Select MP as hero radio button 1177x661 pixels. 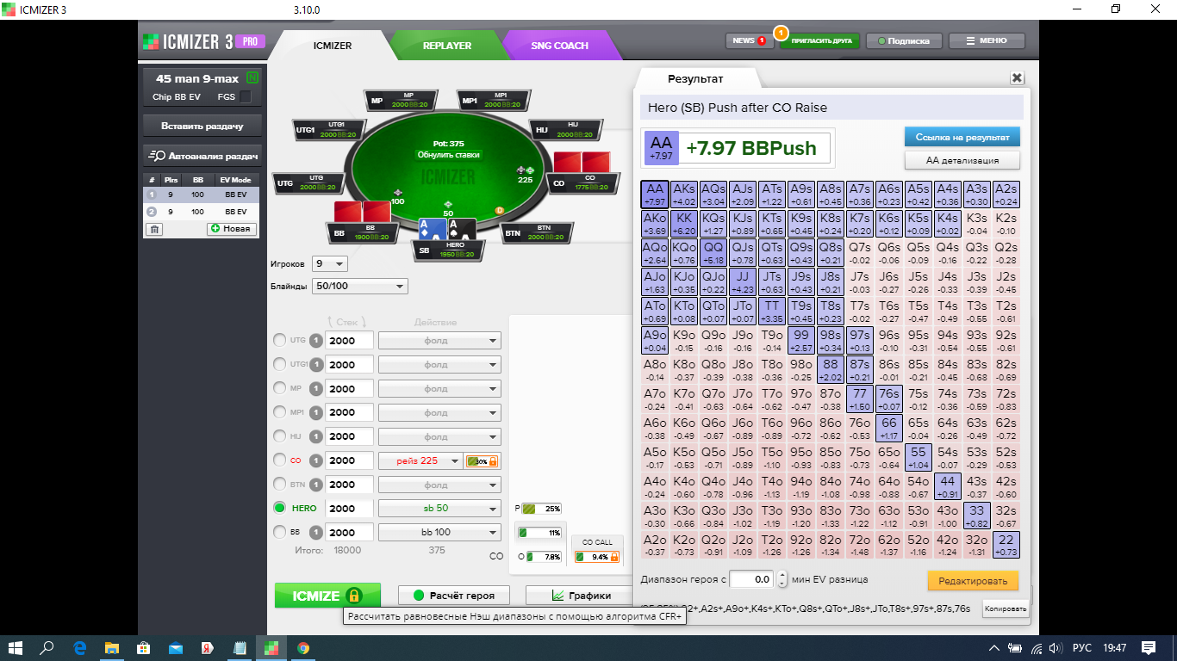[x=279, y=388]
